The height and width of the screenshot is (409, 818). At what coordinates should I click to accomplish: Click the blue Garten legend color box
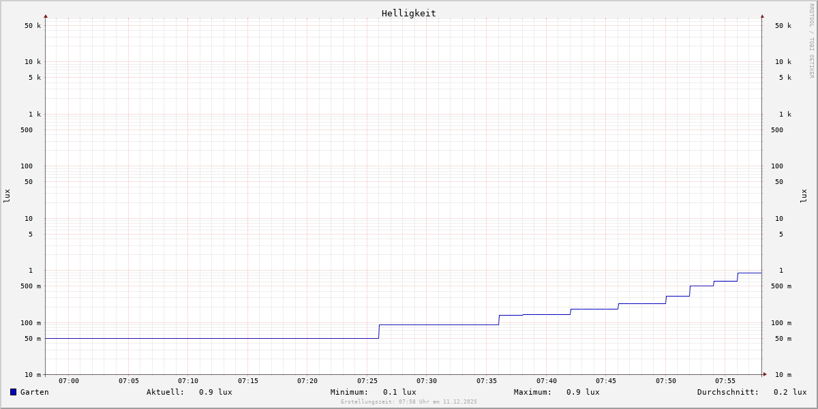coord(13,392)
